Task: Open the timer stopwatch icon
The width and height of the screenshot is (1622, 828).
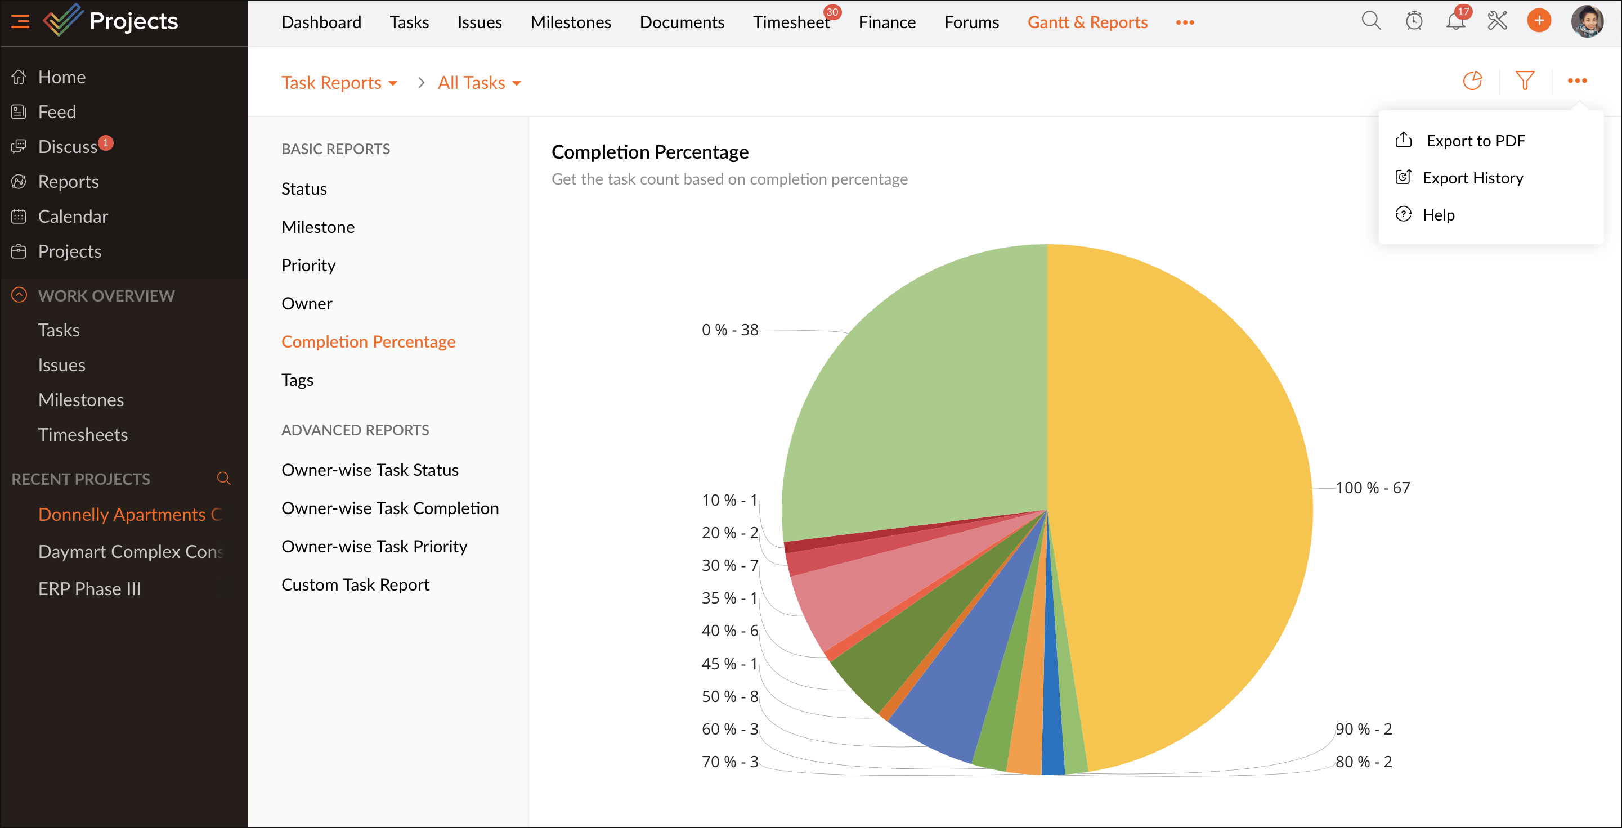Action: 1414,21
